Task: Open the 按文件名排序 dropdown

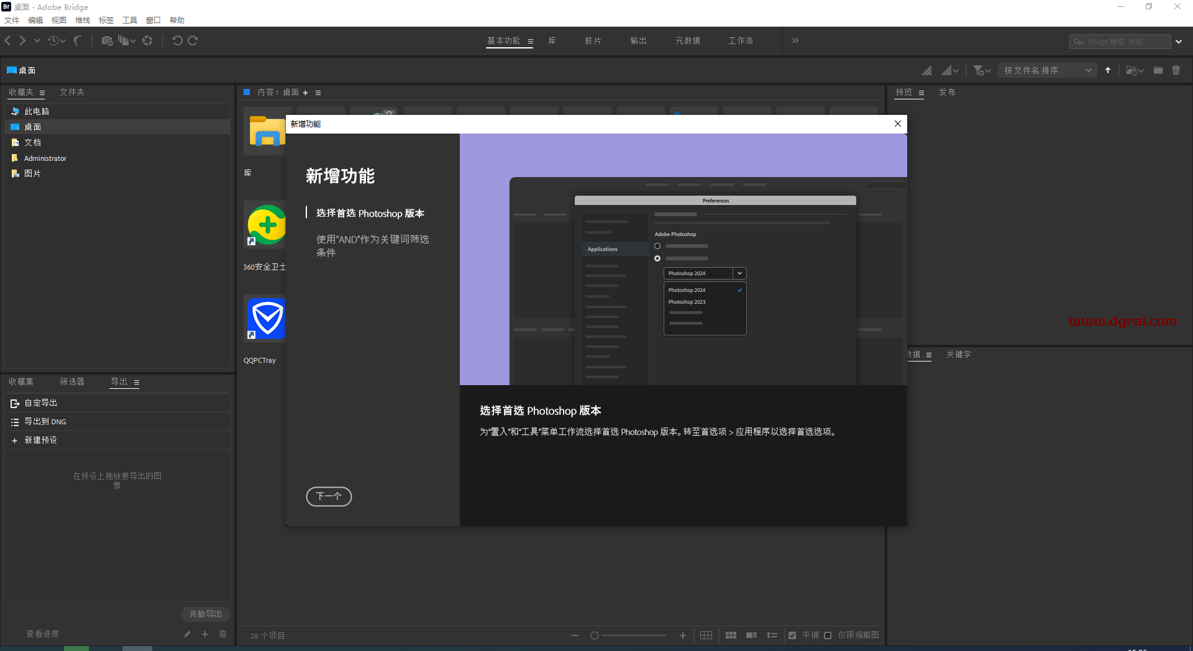Action: [1046, 70]
